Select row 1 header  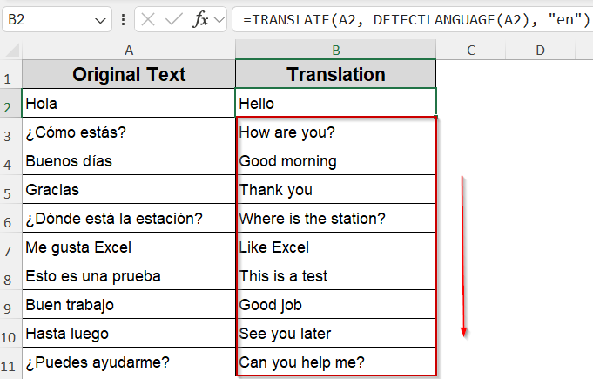point(10,74)
